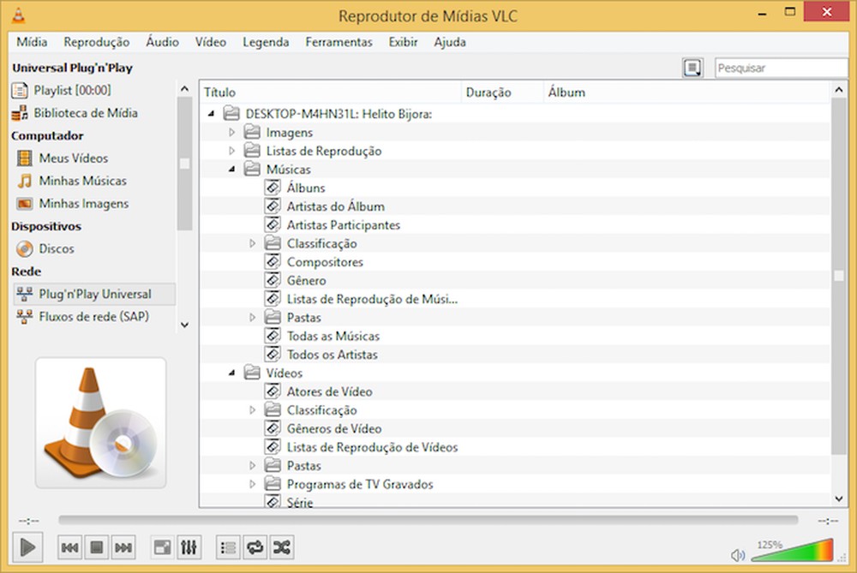857x573 pixels.
Task: Collapse the Músicas tree node
Action: [x=231, y=169]
